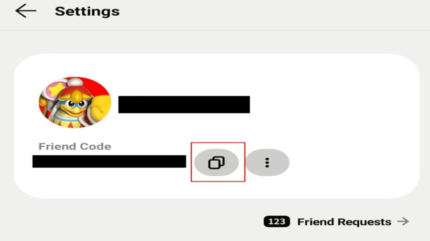Select the King Dedede profile avatar
430x241 pixels.
click(75, 102)
